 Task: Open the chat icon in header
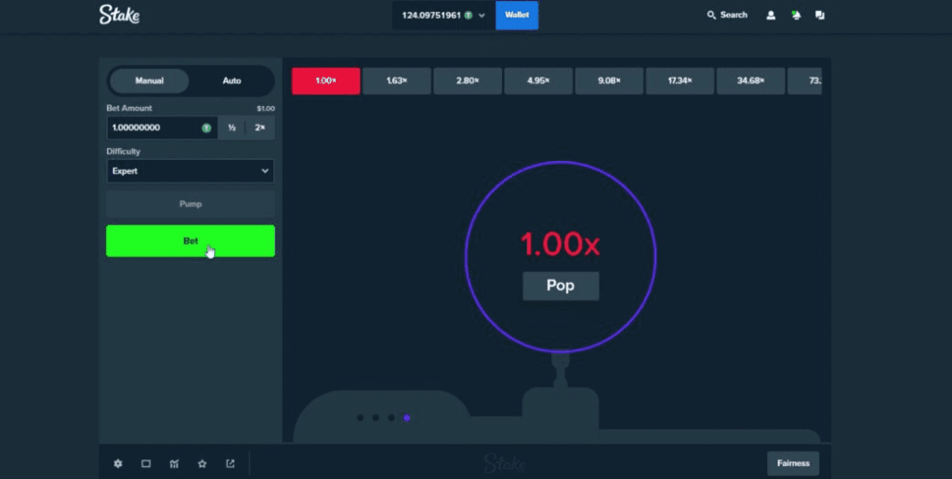pyautogui.click(x=820, y=15)
